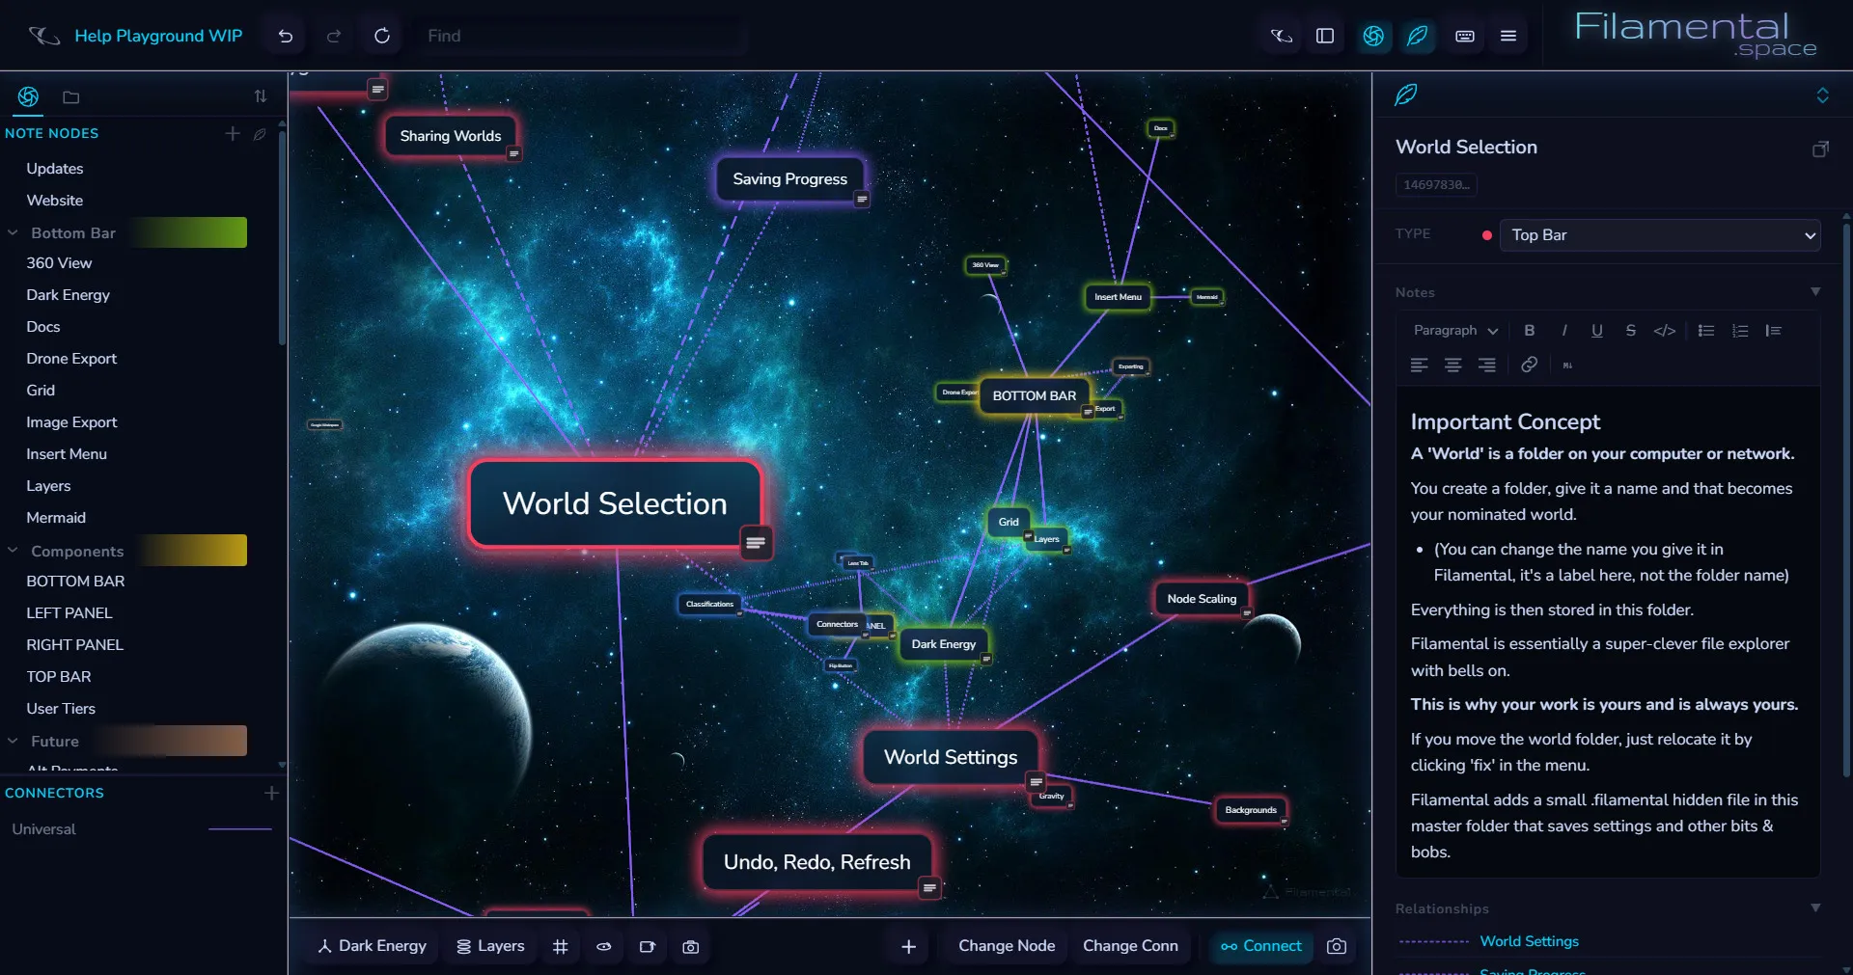Click the Change Conn button
The width and height of the screenshot is (1853, 975).
(1130, 946)
